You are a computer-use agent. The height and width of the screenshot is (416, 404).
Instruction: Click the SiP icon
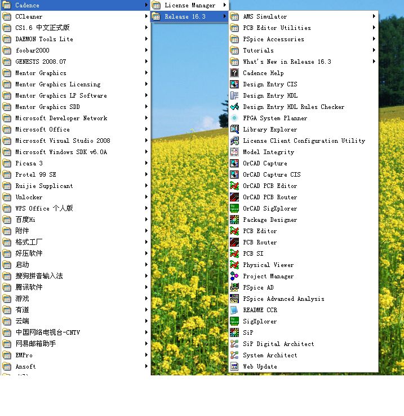pos(234,332)
